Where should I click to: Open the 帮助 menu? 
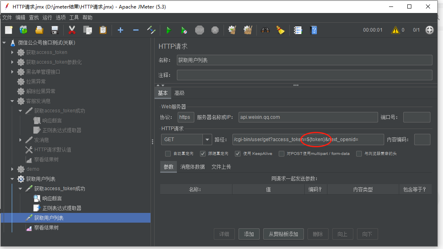(87, 17)
